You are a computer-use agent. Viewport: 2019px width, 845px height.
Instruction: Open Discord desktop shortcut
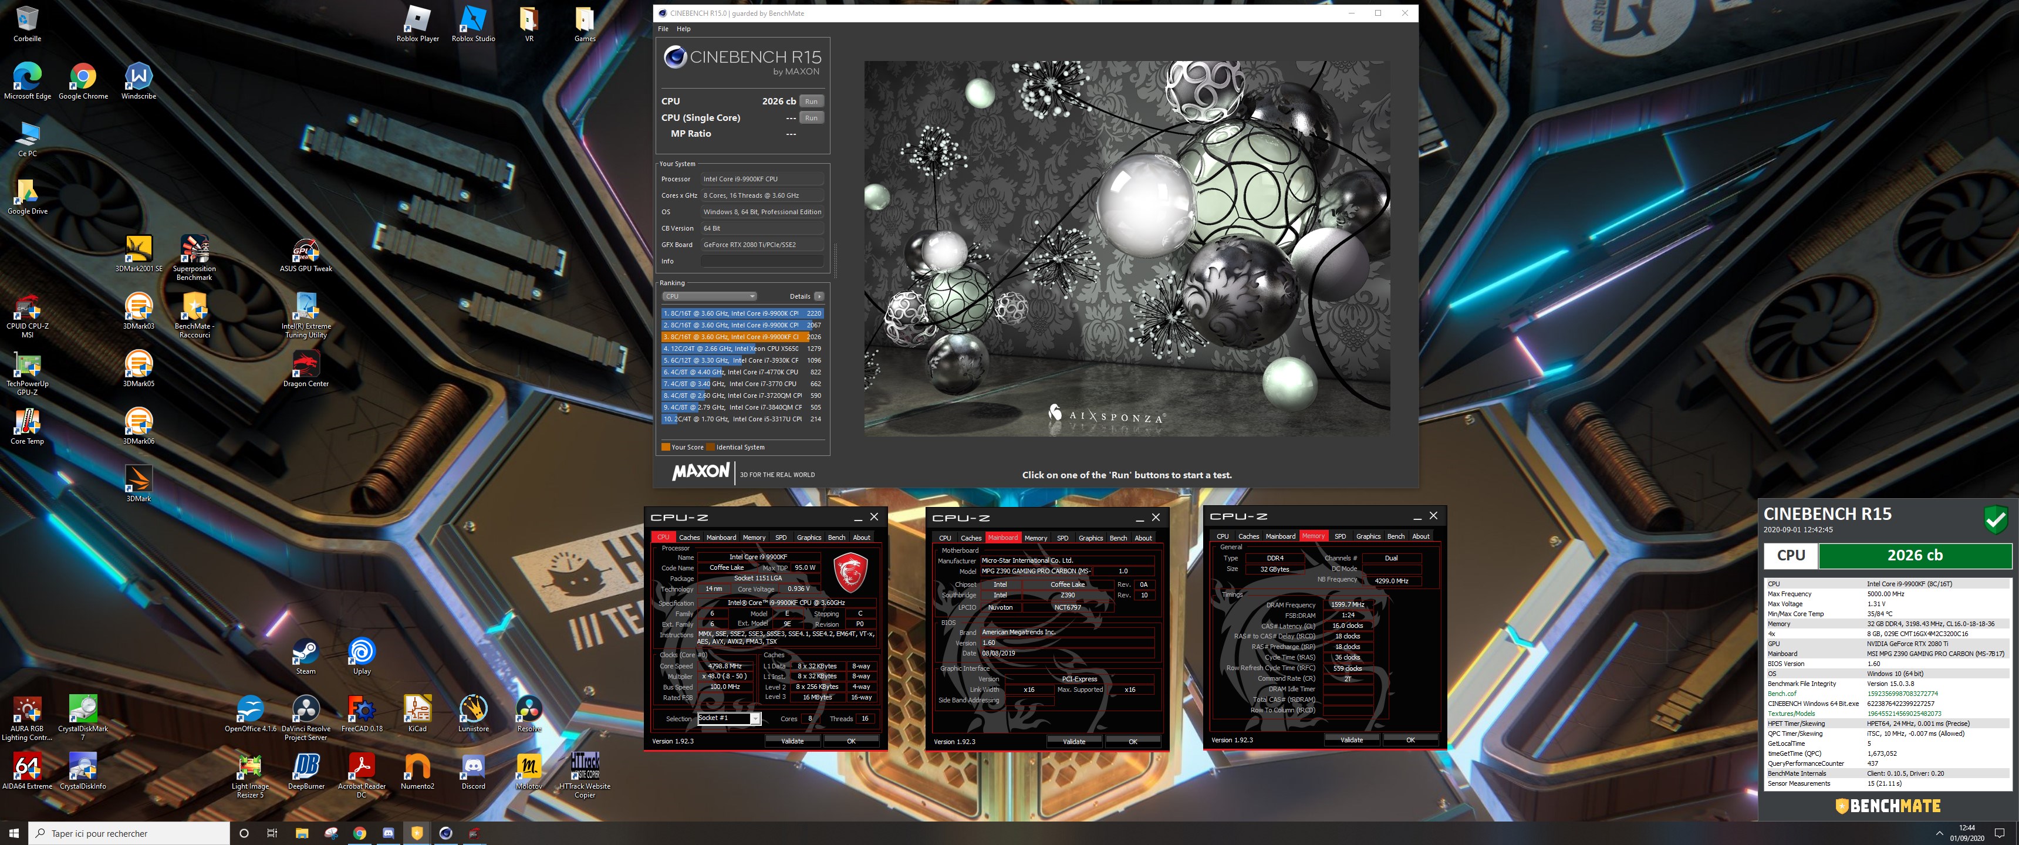pyautogui.click(x=472, y=772)
